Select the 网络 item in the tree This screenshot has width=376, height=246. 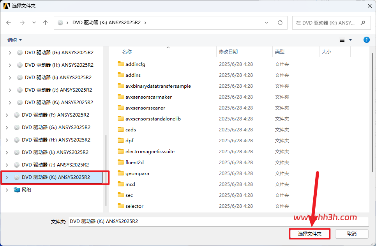(x=26, y=189)
